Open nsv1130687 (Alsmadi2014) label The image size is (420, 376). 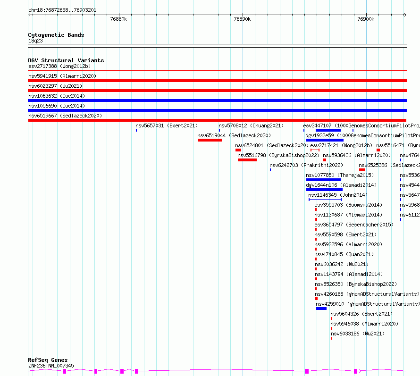[x=348, y=215]
